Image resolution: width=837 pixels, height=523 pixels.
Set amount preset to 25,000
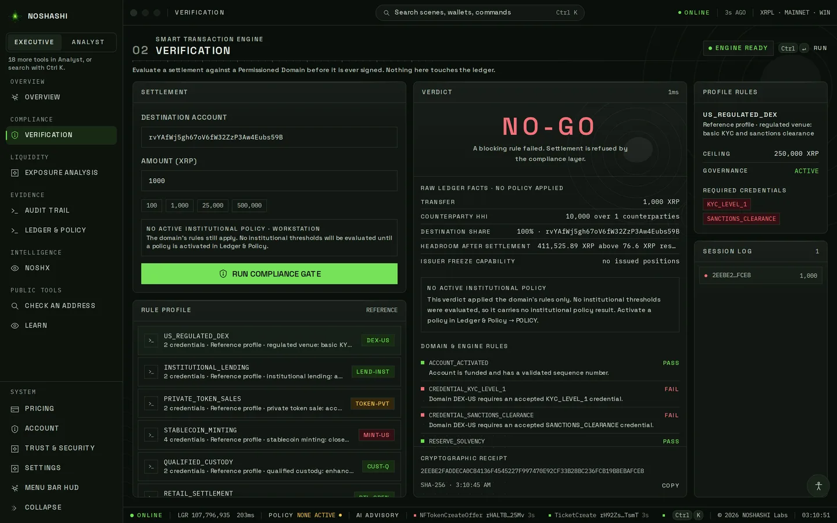[213, 206]
